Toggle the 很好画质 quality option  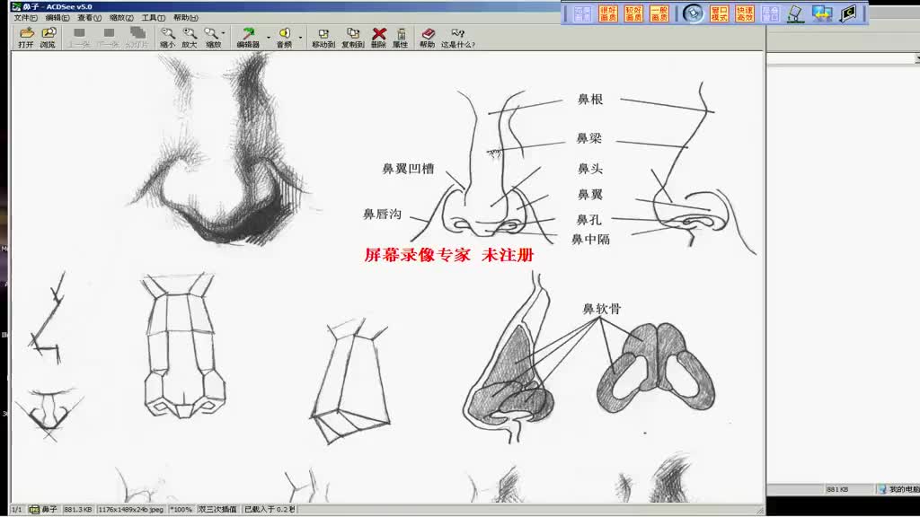608,13
